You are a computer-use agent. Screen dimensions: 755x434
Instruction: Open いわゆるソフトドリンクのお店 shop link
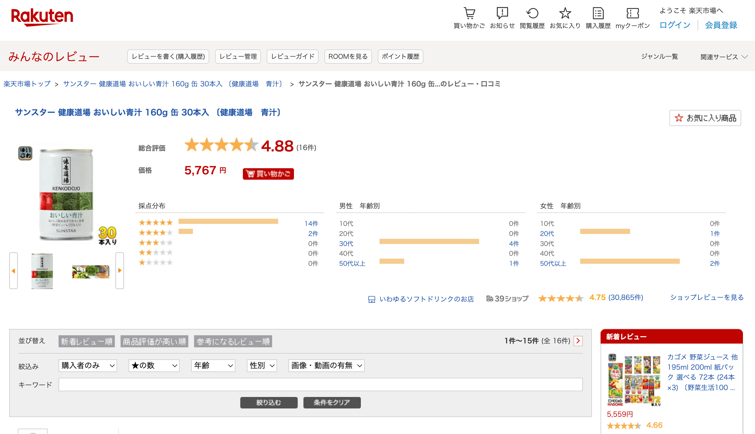pos(427,299)
